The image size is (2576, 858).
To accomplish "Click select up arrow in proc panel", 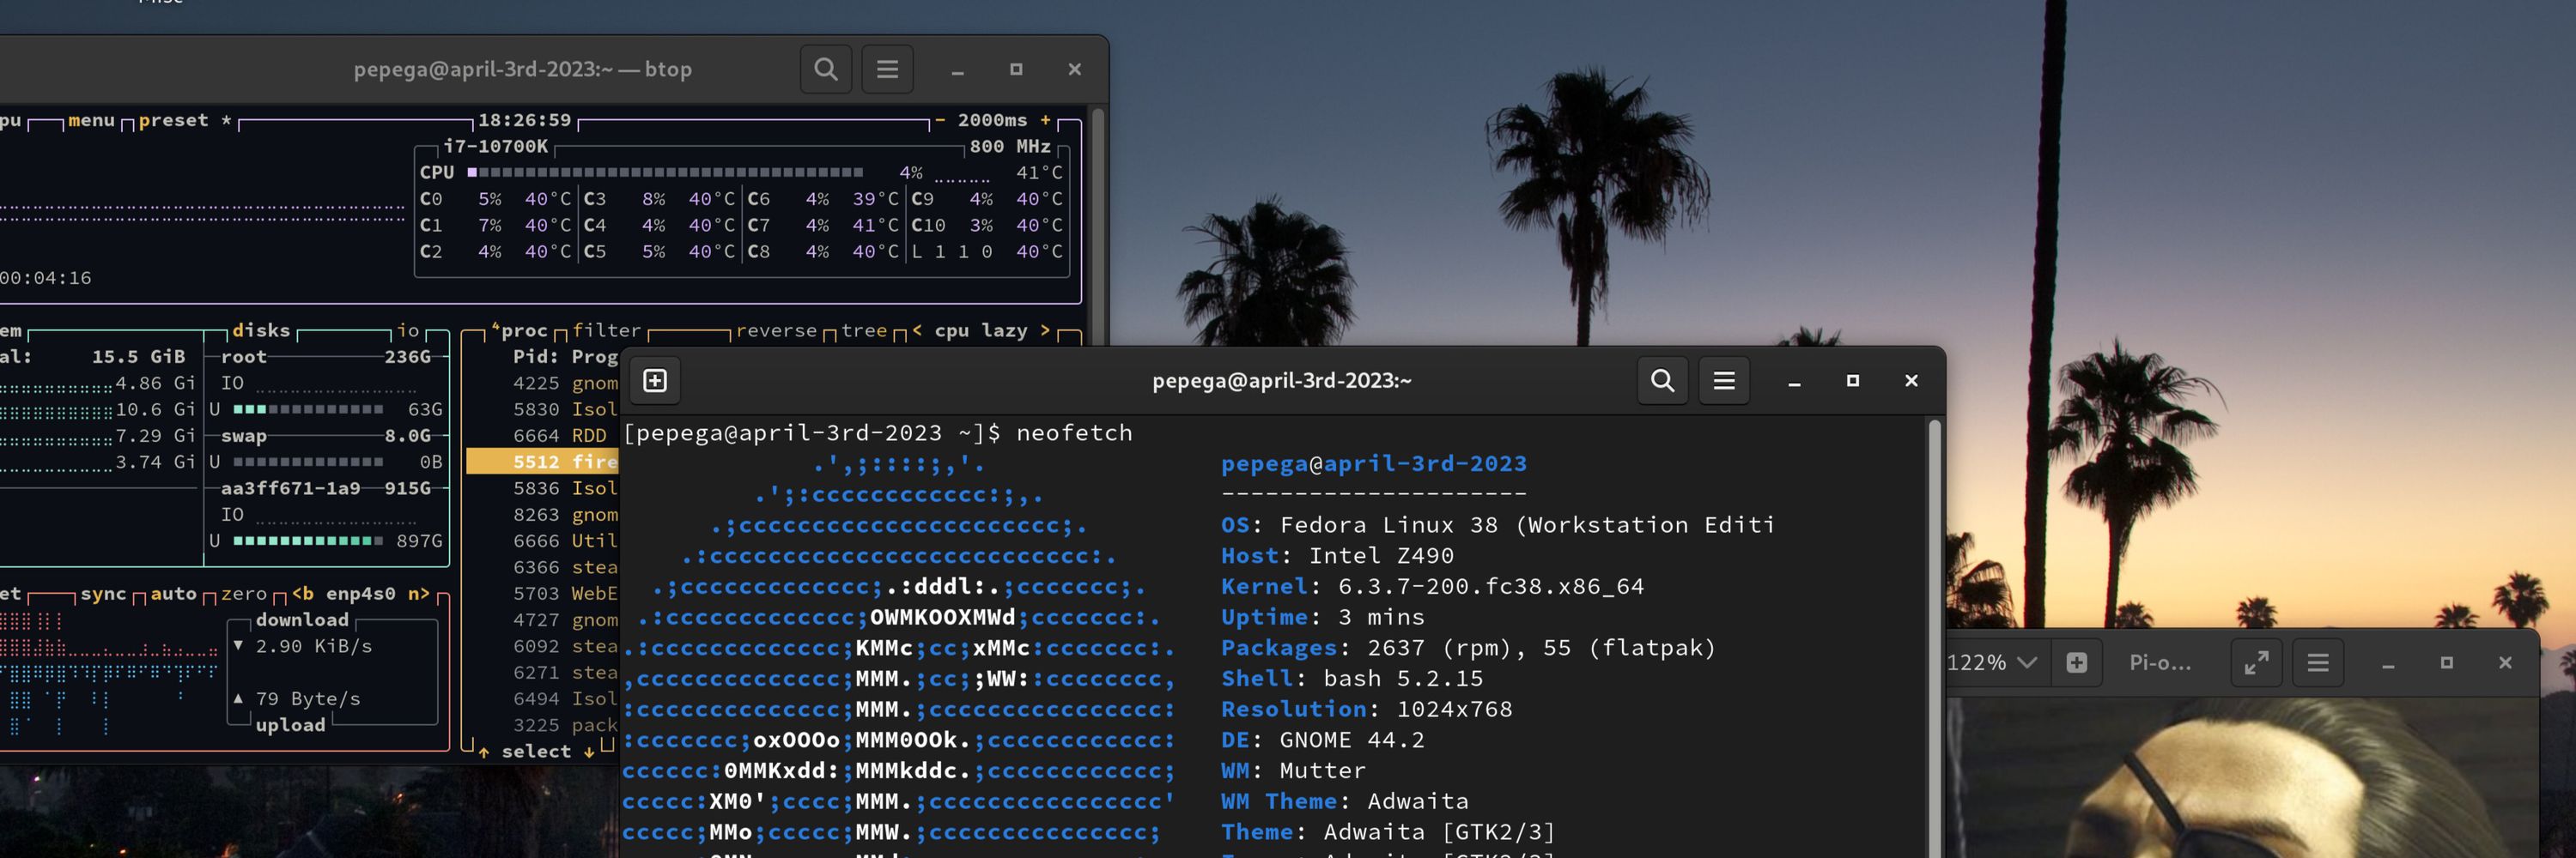I will pos(484,751).
